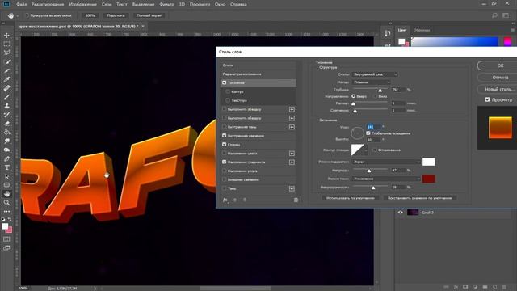Image resolution: width=517 pixels, height=291 pixels.
Task: Select the Rectangle shape tool
Action: (6, 185)
